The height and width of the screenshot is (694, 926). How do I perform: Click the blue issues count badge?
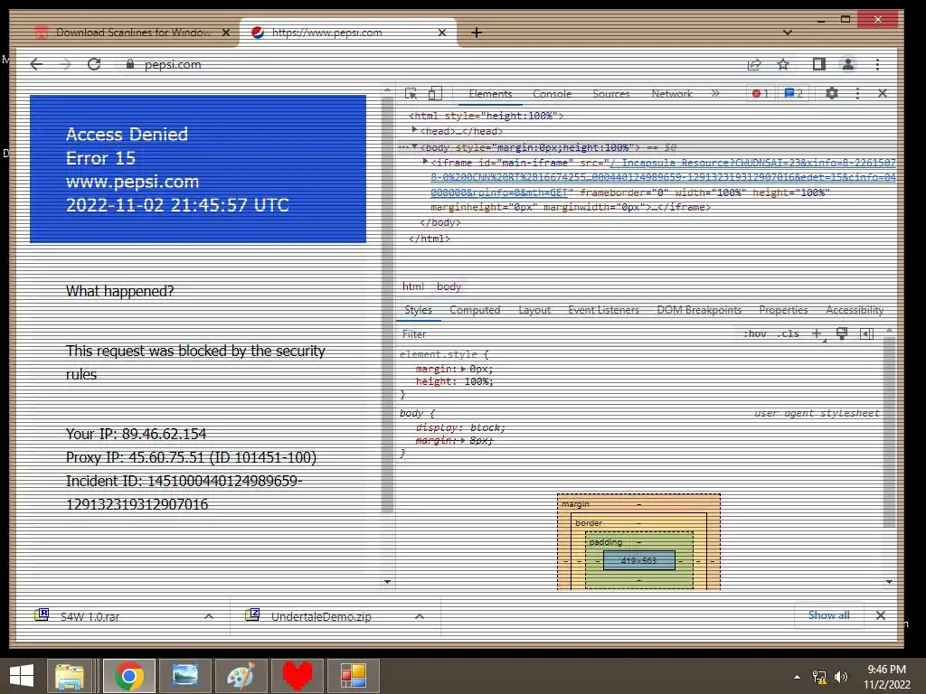pyautogui.click(x=793, y=93)
